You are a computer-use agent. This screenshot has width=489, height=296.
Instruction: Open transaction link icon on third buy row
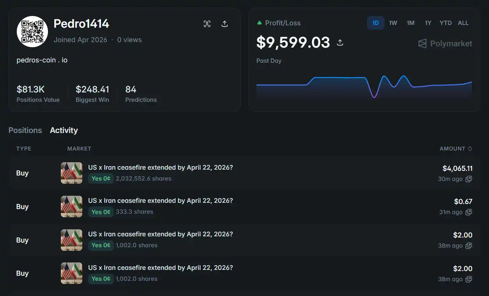(x=469, y=246)
